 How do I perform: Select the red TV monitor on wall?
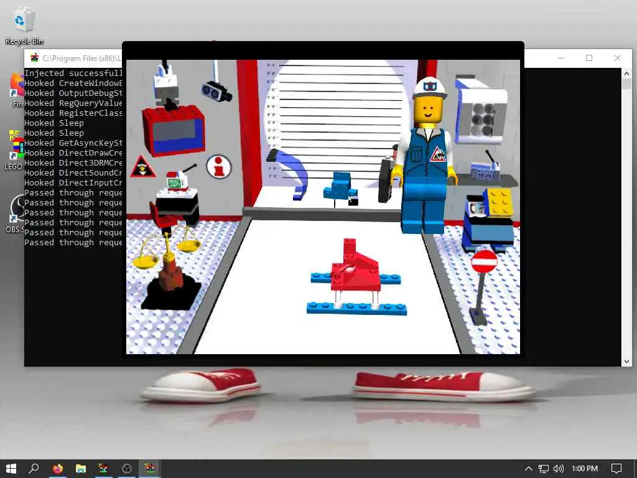point(174,129)
